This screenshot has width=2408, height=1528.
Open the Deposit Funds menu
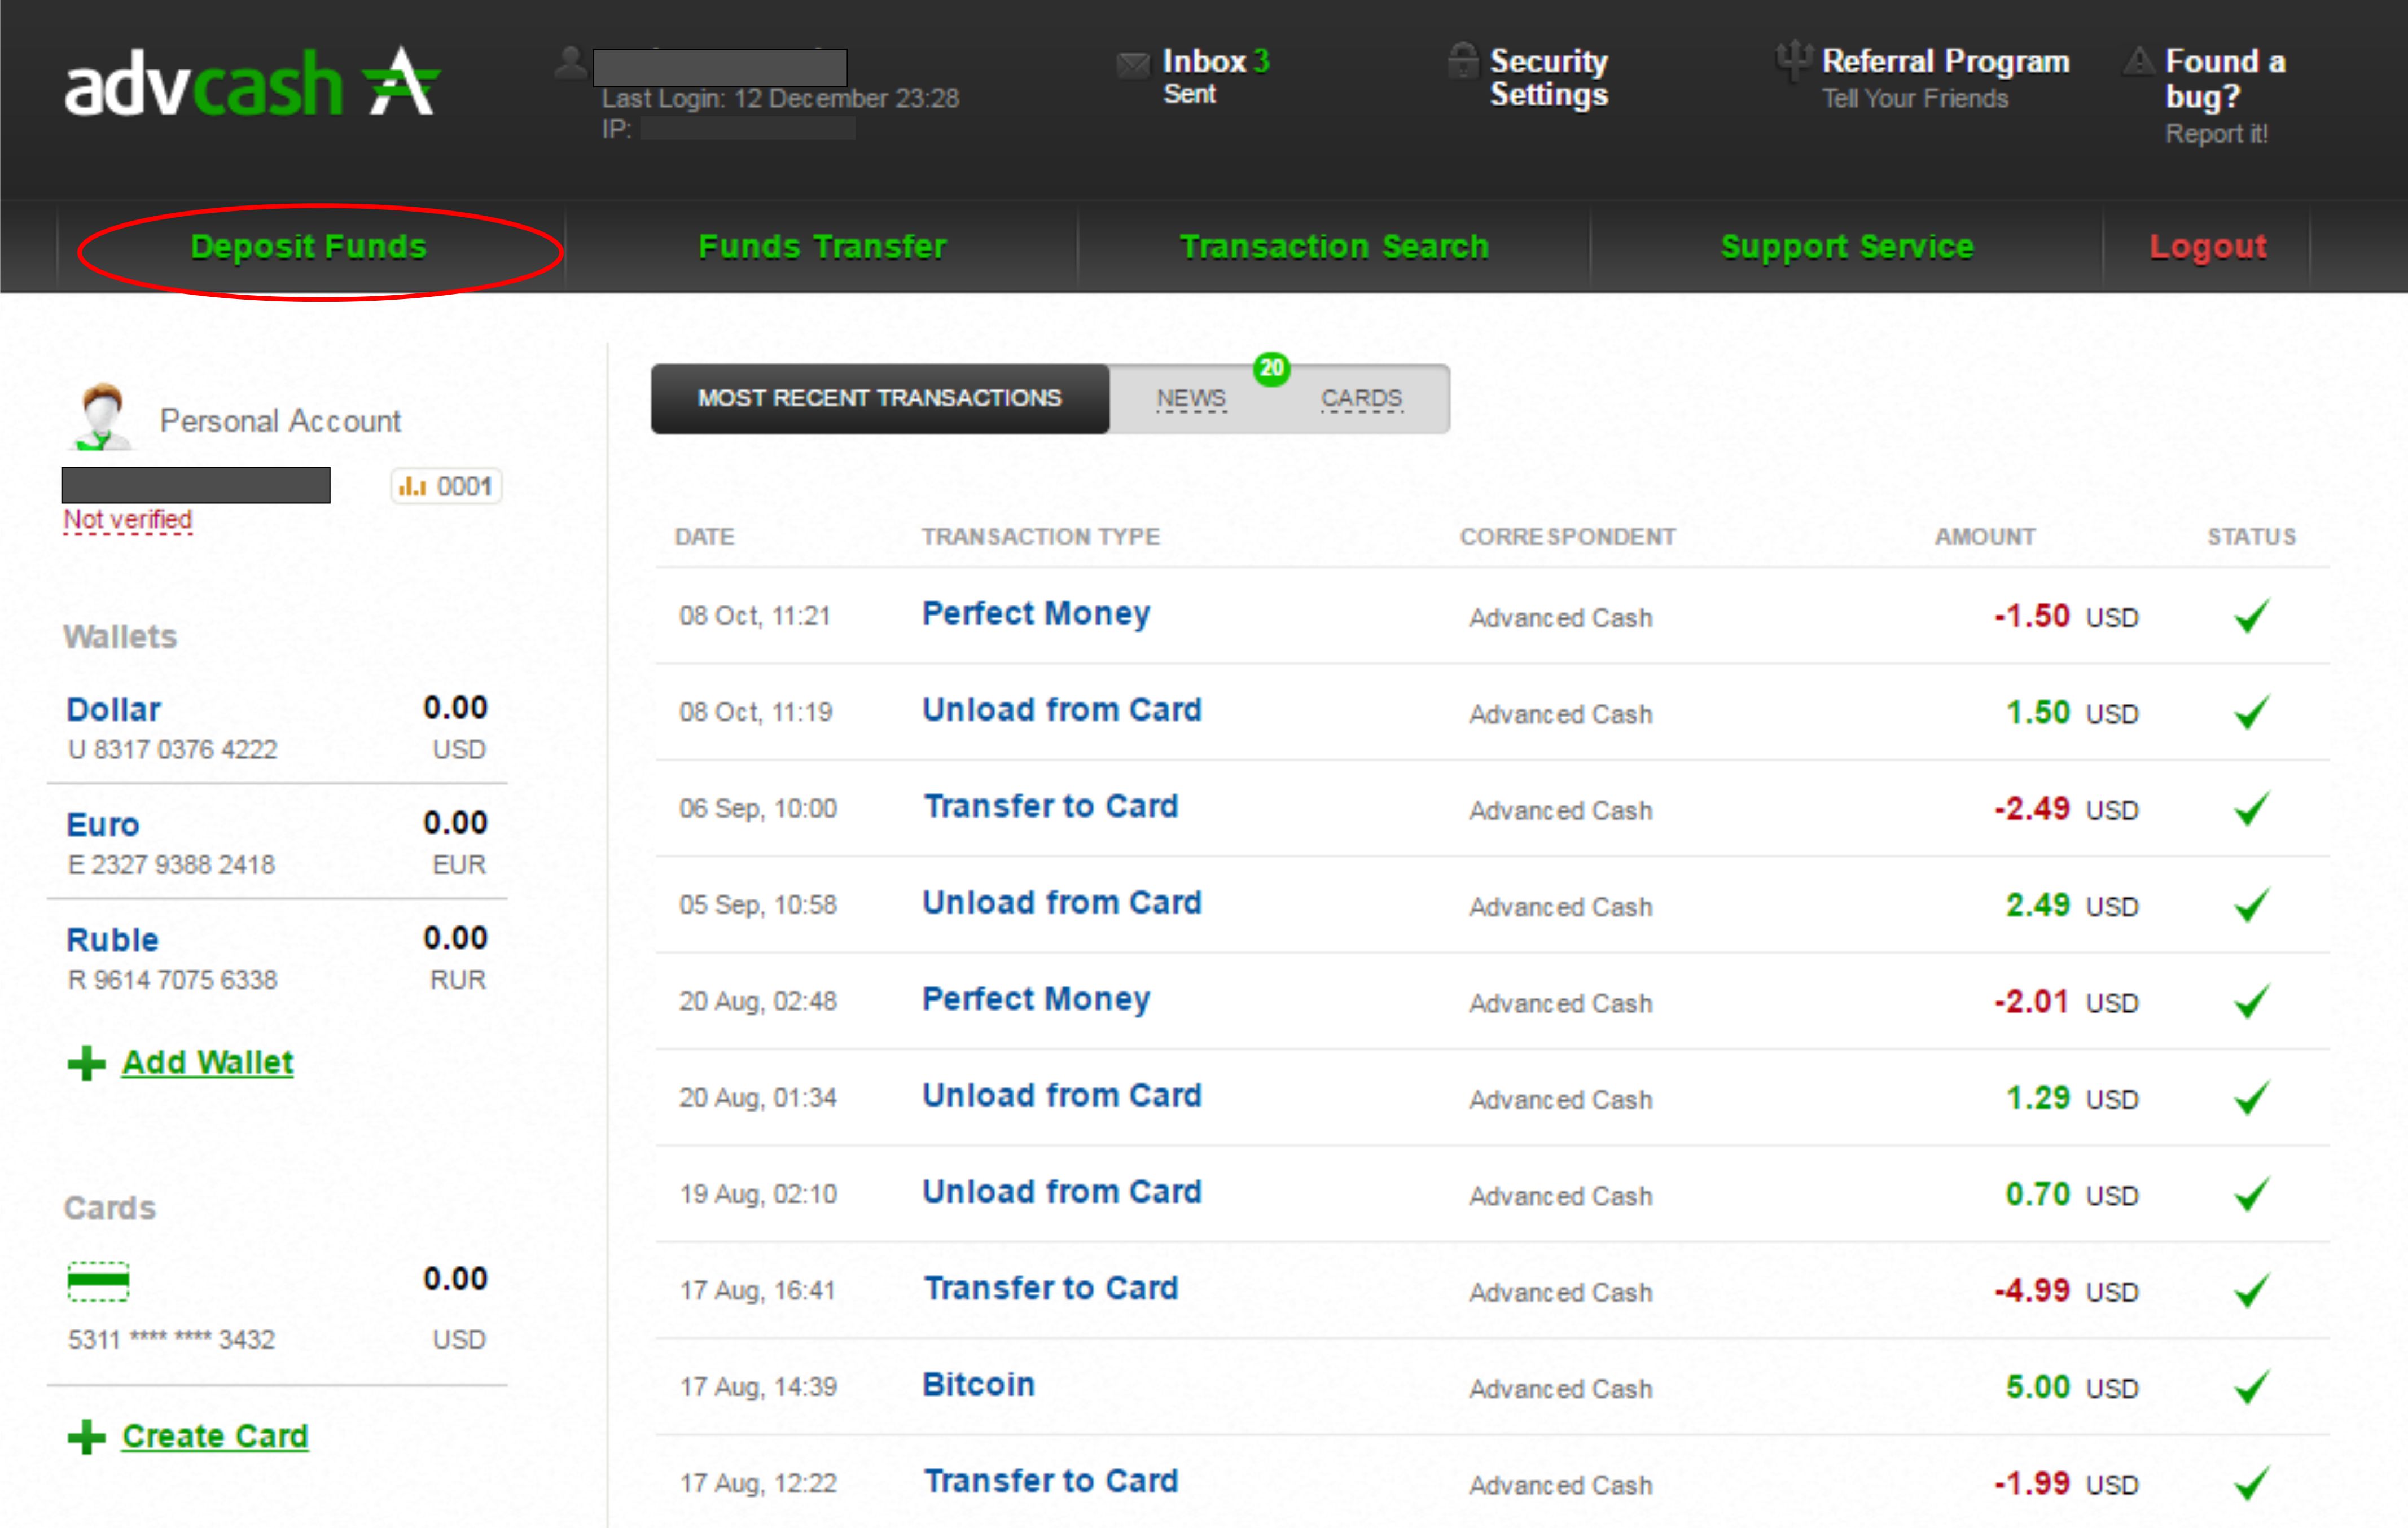coord(308,247)
